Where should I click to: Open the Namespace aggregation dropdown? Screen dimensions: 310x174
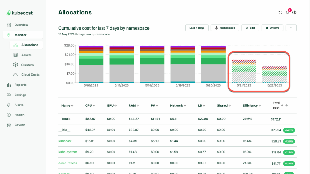pyautogui.click(x=225, y=28)
